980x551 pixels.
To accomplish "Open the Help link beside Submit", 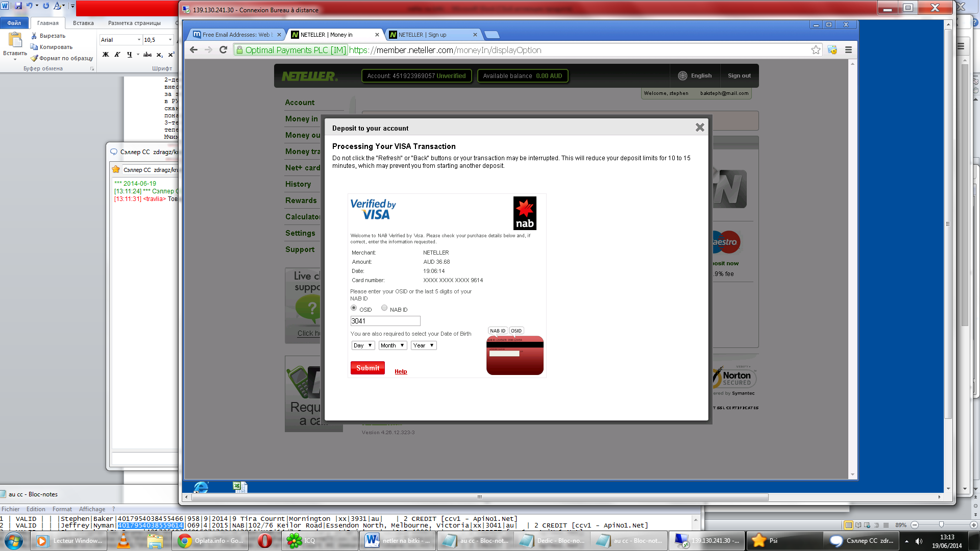I will [x=401, y=371].
